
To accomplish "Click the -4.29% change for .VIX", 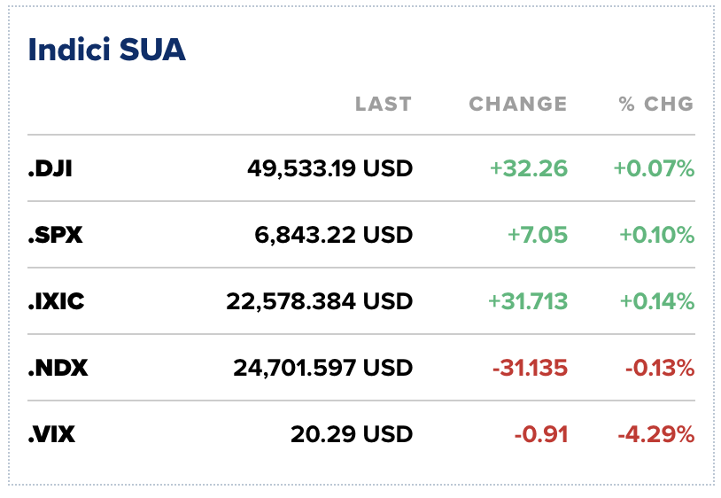I will 655,434.
